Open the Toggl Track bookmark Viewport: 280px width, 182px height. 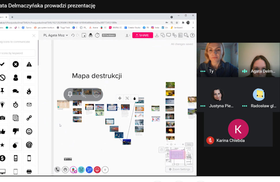(x=63, y=28)
